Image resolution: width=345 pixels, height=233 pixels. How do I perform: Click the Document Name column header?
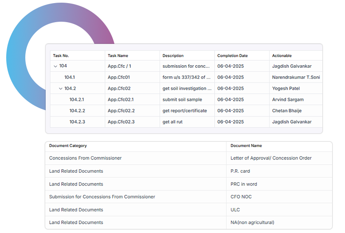tap(246, 146)
